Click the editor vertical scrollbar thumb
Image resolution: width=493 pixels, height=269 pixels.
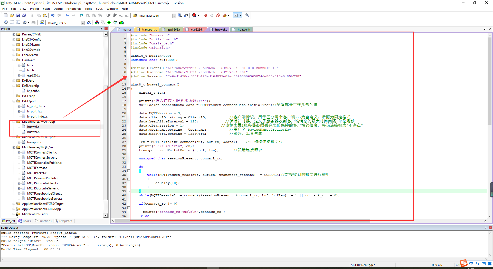[x=489, y=81]
